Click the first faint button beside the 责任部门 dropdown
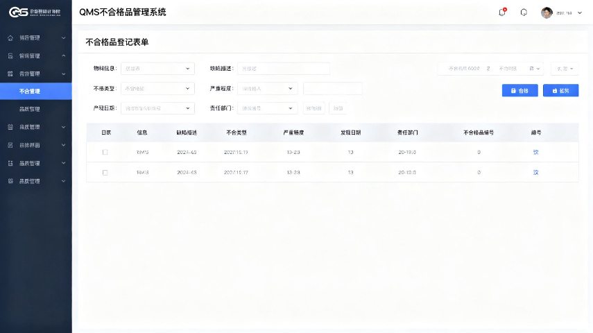 coord(314,108)
